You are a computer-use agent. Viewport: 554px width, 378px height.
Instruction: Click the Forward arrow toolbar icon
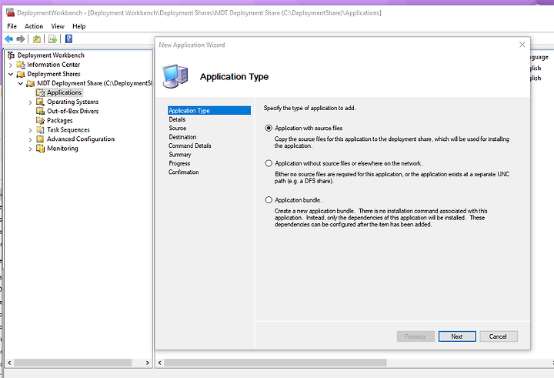(21, 39)
